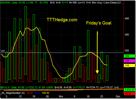Click the 400 axis label

pos(127,18)
